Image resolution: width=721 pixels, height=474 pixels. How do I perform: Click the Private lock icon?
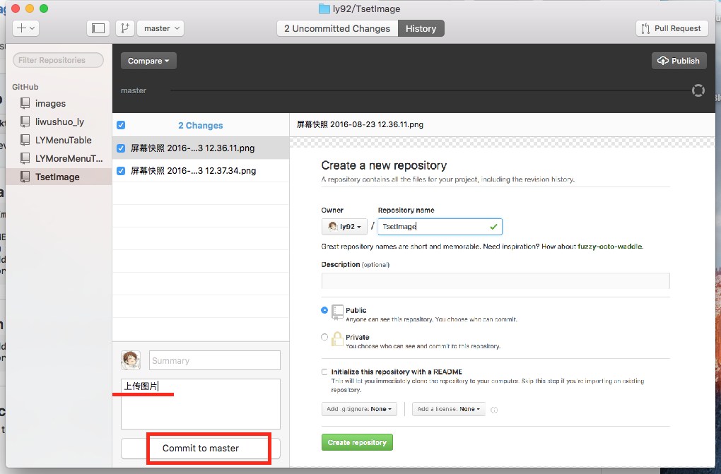click(337, 339)
